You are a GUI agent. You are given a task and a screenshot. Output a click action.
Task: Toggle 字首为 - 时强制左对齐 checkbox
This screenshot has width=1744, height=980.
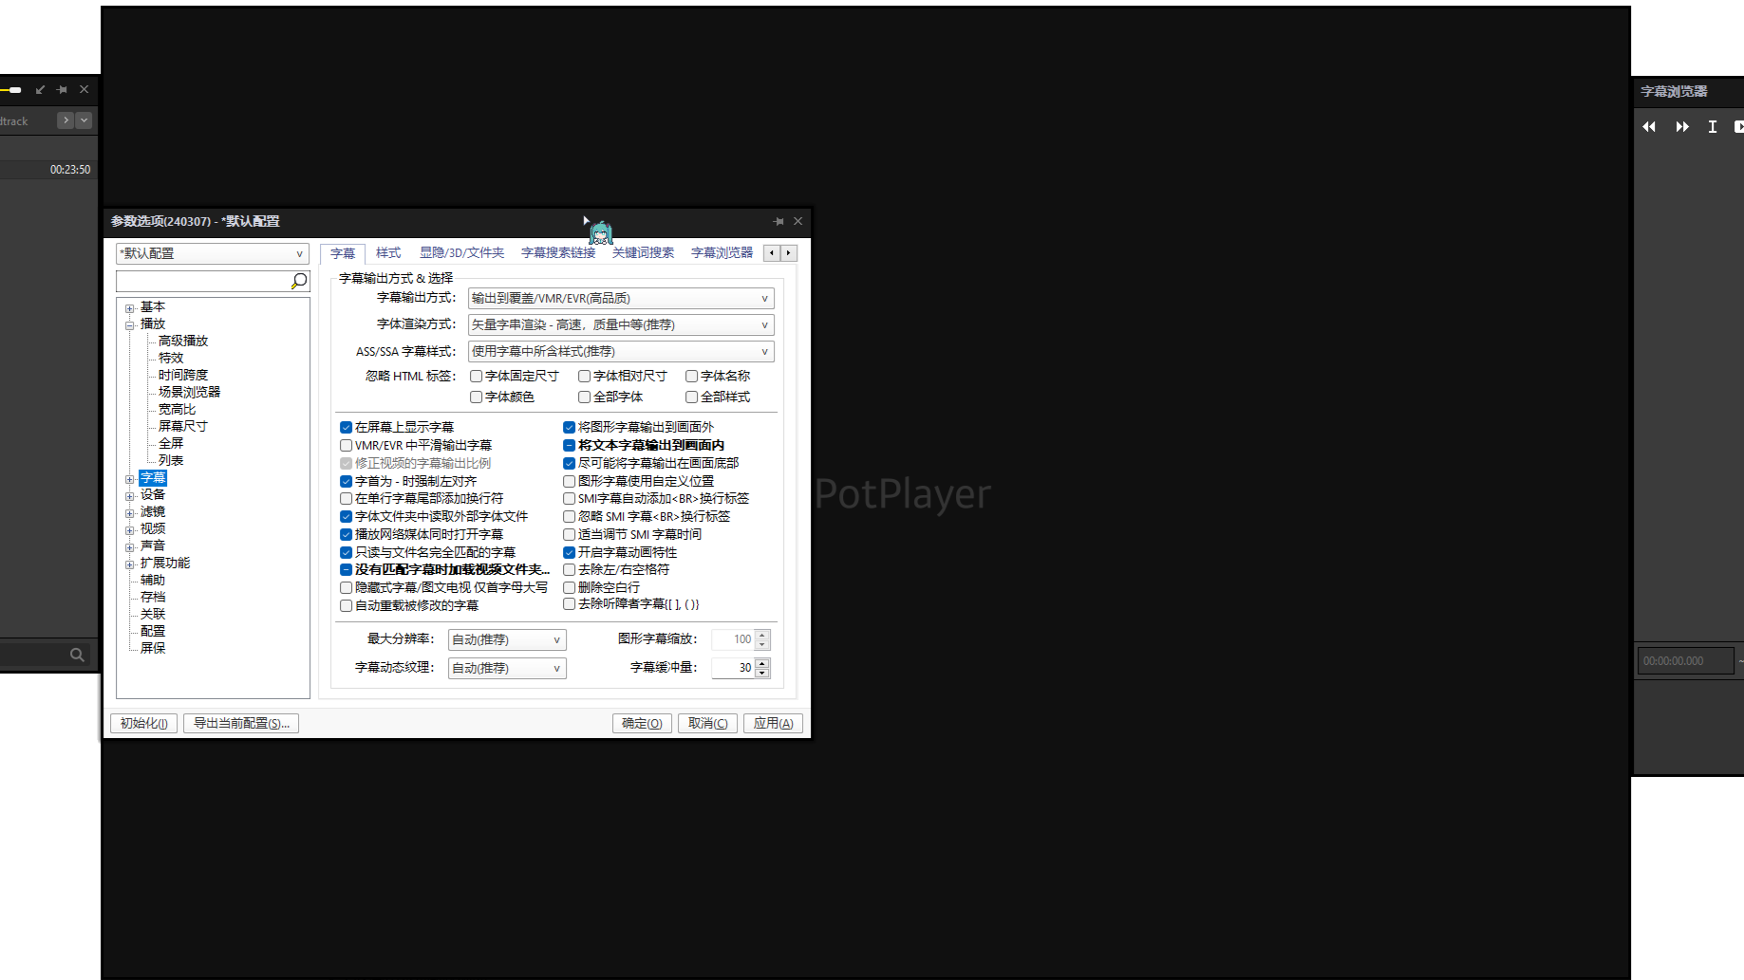[347, 481]
